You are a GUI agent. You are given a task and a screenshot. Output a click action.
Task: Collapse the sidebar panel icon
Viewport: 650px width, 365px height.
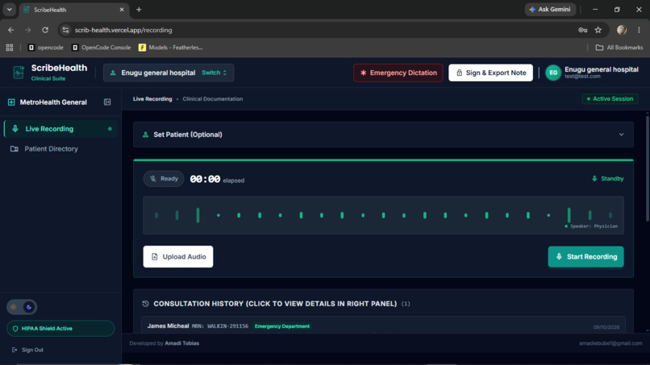[107, 102]
